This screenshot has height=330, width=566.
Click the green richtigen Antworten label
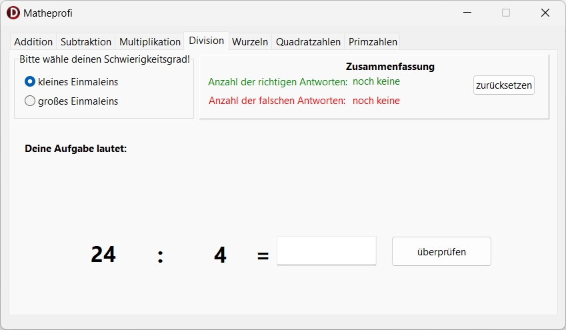click(x=277, y=82)
